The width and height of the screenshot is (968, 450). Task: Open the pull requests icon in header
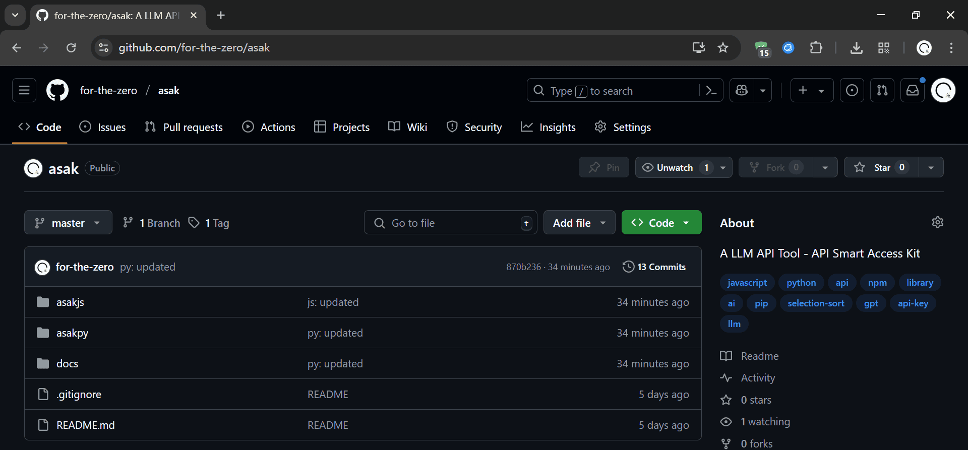click(x=882, y=91)
